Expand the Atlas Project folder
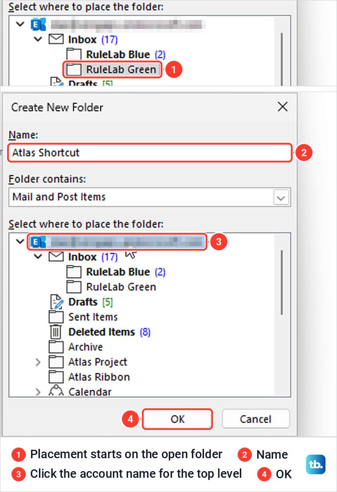 click(x=38, y=362)
